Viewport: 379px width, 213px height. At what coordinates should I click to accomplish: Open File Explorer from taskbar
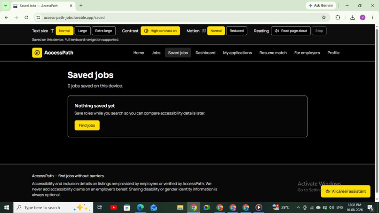[x=180, y=207]
